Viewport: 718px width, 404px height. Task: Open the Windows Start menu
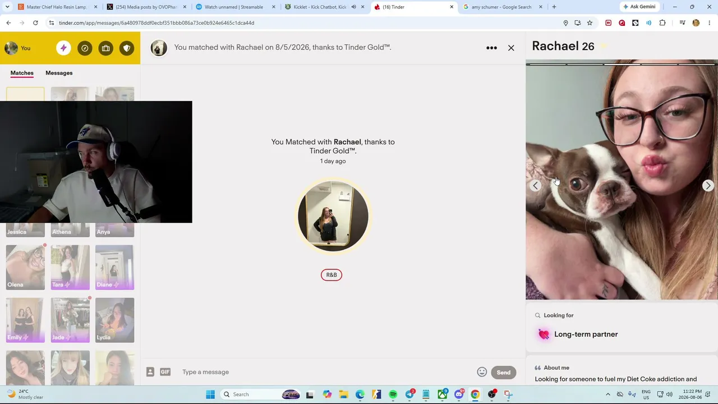point(210,394)
